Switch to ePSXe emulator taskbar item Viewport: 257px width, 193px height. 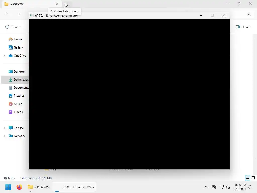[x=74, y=187]
